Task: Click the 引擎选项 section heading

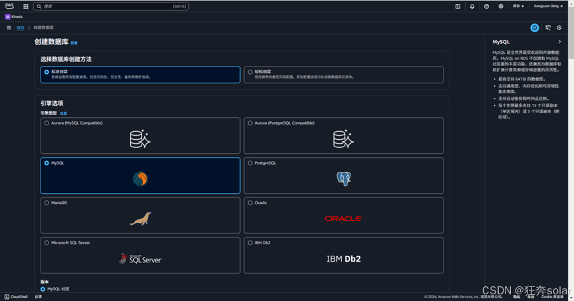Action: click(52, 103)
